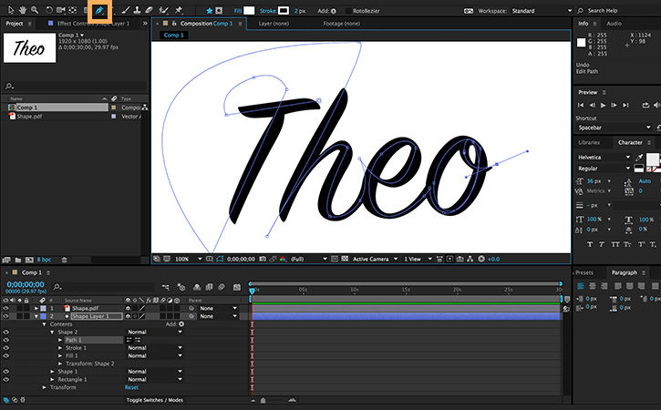Select the Pen tool
Screen dimensions: 661x410
99,11
